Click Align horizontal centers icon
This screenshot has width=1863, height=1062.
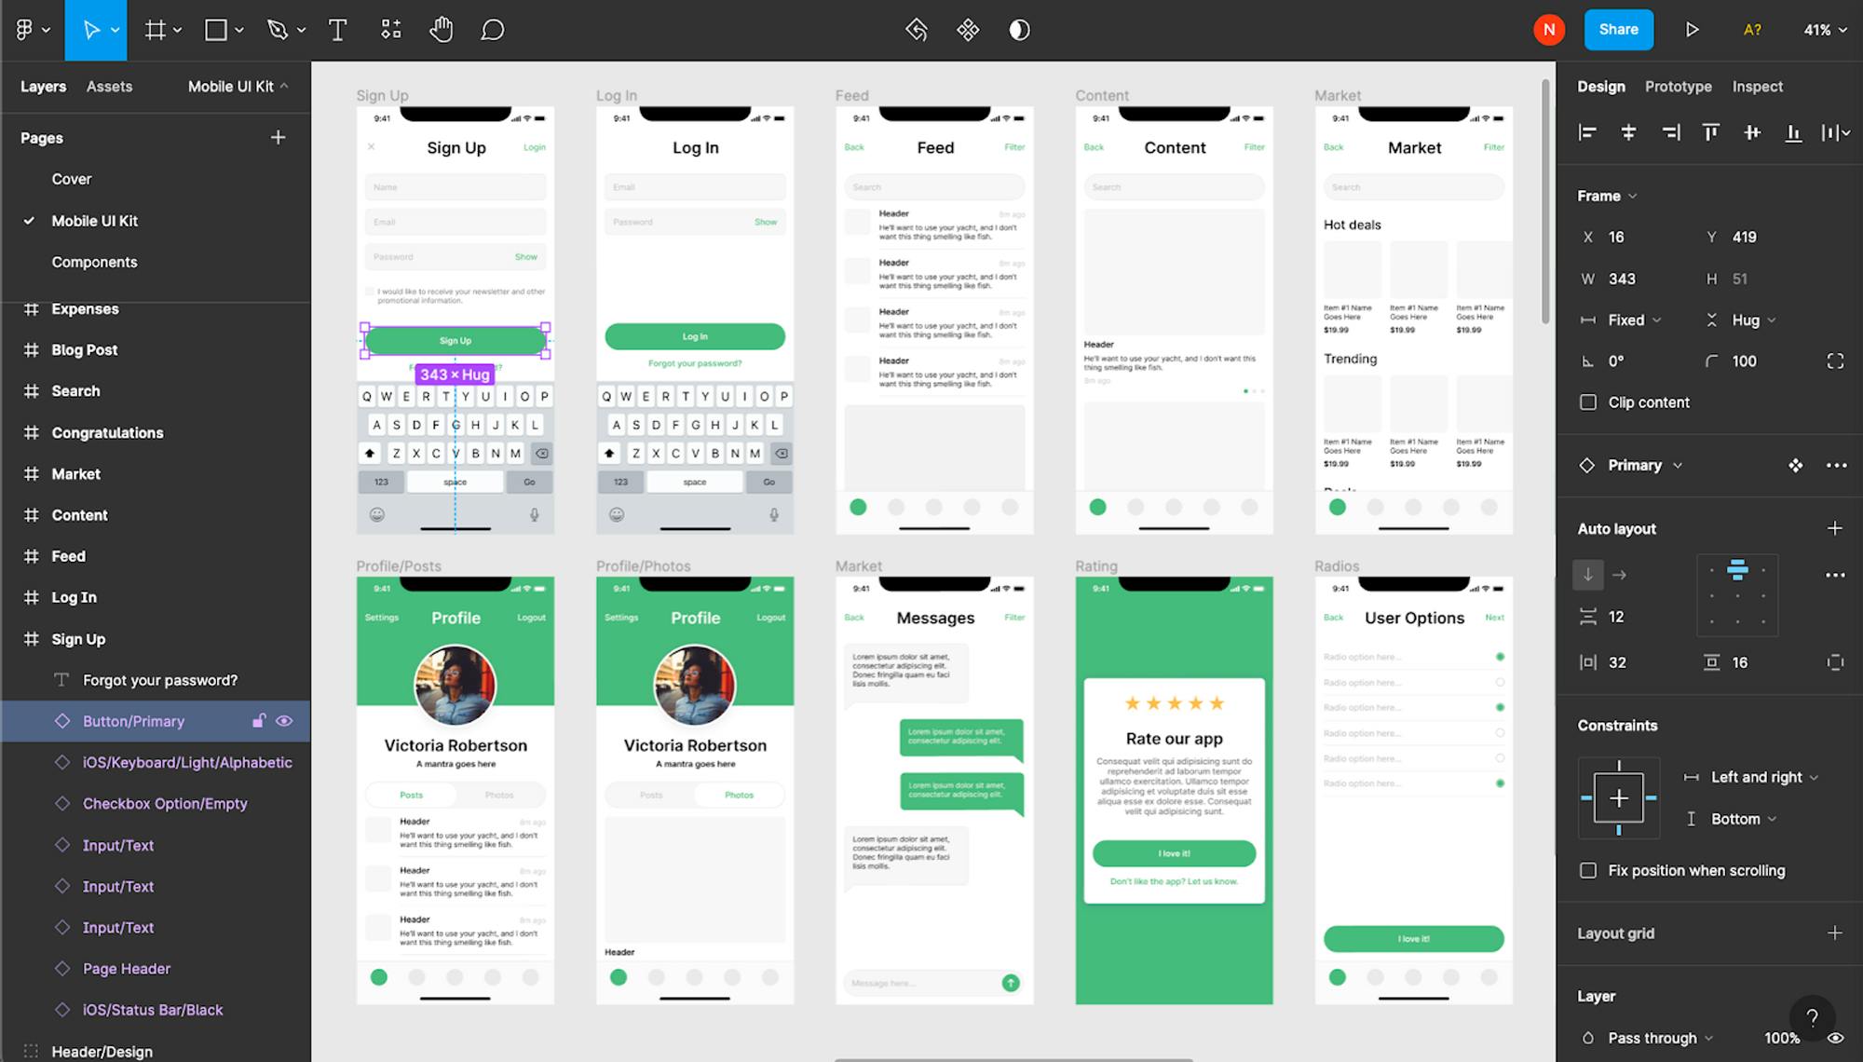[1628, 132]
